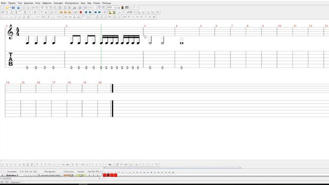The image size is (329, 185).
Task: Click the track panel horizontal scrollbar thumb
Action: [7, 178]
